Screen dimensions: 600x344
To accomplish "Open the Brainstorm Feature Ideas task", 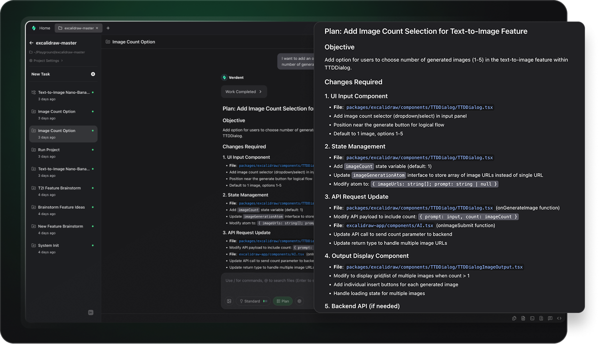I will tap(63, 210).
